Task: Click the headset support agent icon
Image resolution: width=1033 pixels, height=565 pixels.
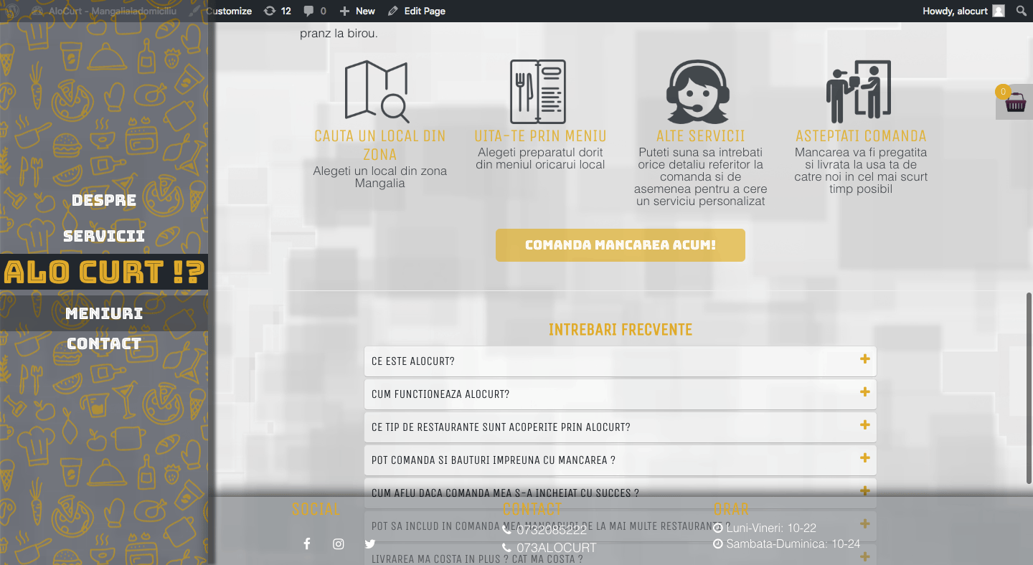Action: (x=698, y=92)
